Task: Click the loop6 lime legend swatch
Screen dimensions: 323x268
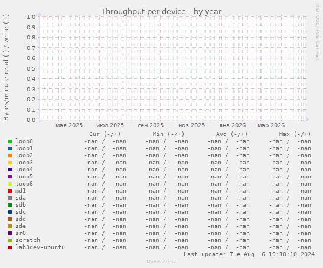Action: pyautogui.click(x=10, y=184)
